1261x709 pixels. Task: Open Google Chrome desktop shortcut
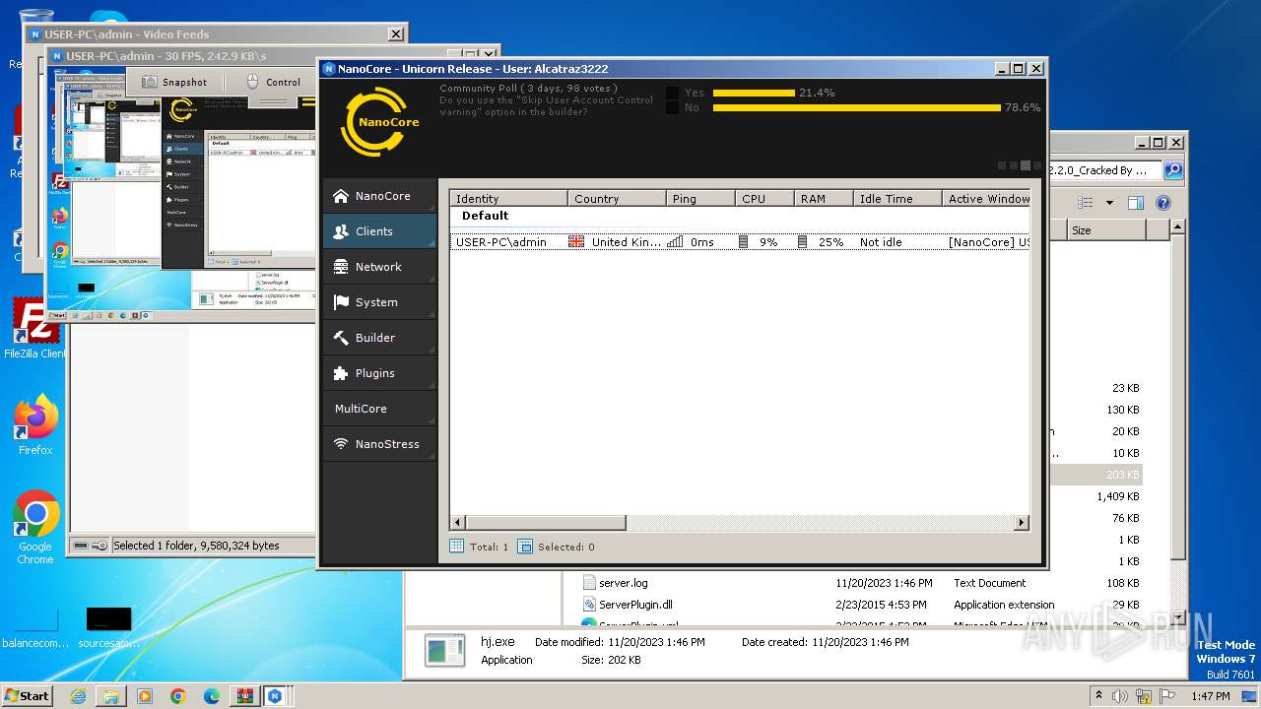tap(35, 528)
